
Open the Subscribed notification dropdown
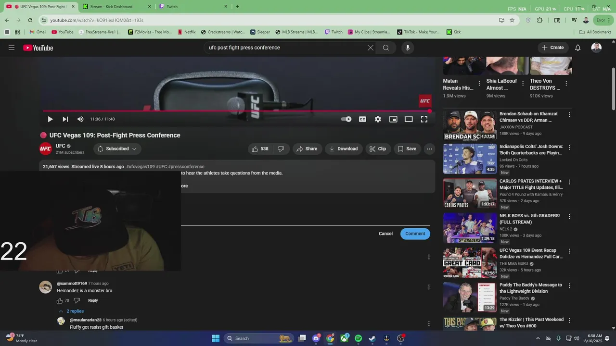click(117, 149)
